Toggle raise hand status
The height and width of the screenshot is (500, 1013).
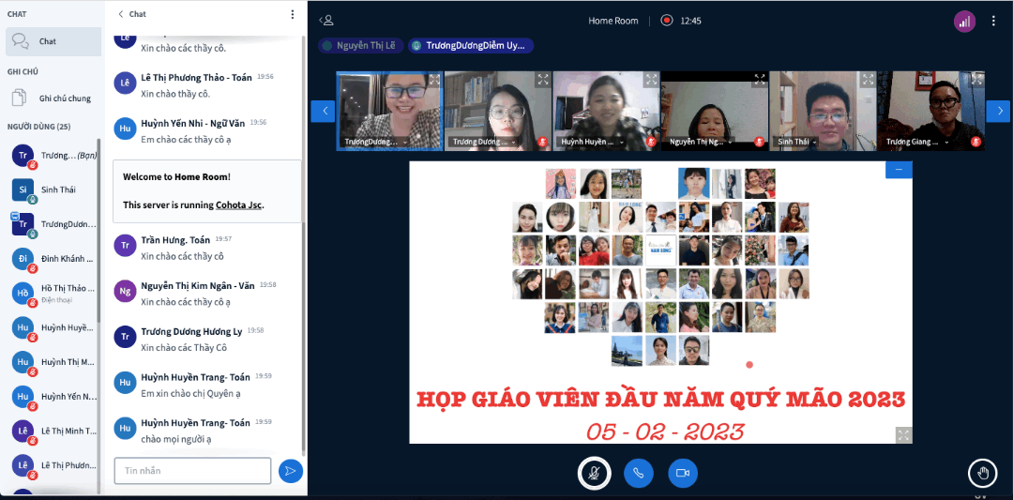point(982,473)
